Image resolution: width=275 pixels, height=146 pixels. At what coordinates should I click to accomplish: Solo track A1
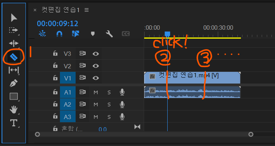coord(109,92)
